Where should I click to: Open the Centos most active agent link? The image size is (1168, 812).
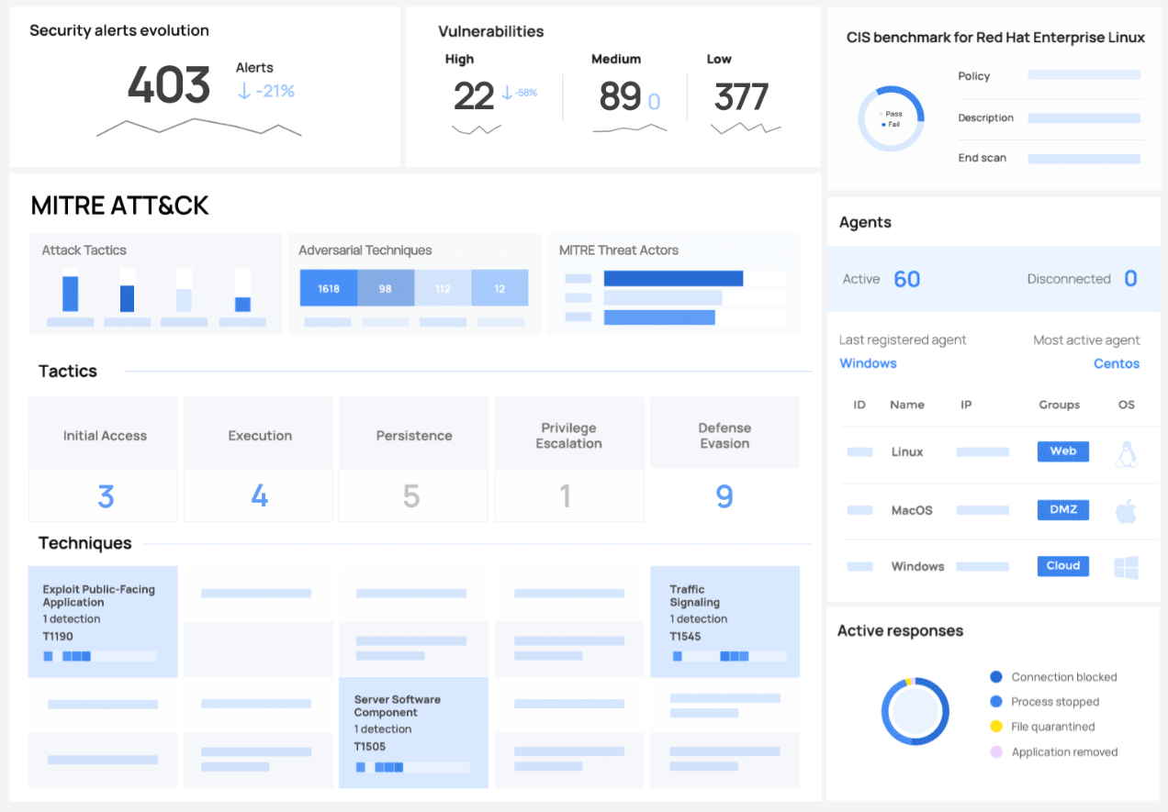pos(1116,363)
